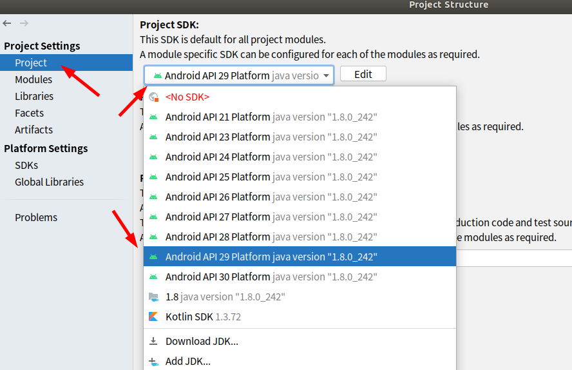Viewport: 572px width, 370px height.
Task: Click the Project Settings heading
Action: 42,46
